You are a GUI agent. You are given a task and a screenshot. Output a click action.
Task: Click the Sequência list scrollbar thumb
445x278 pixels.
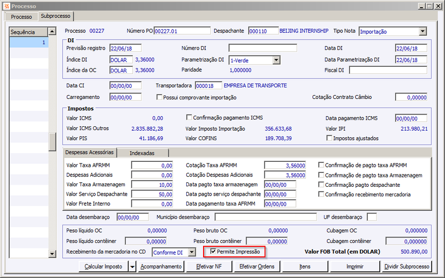(52, 142)
